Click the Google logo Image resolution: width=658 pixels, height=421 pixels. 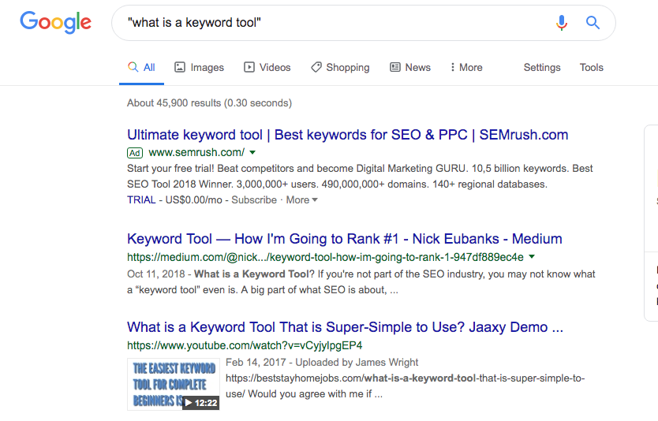coord(55,23)
